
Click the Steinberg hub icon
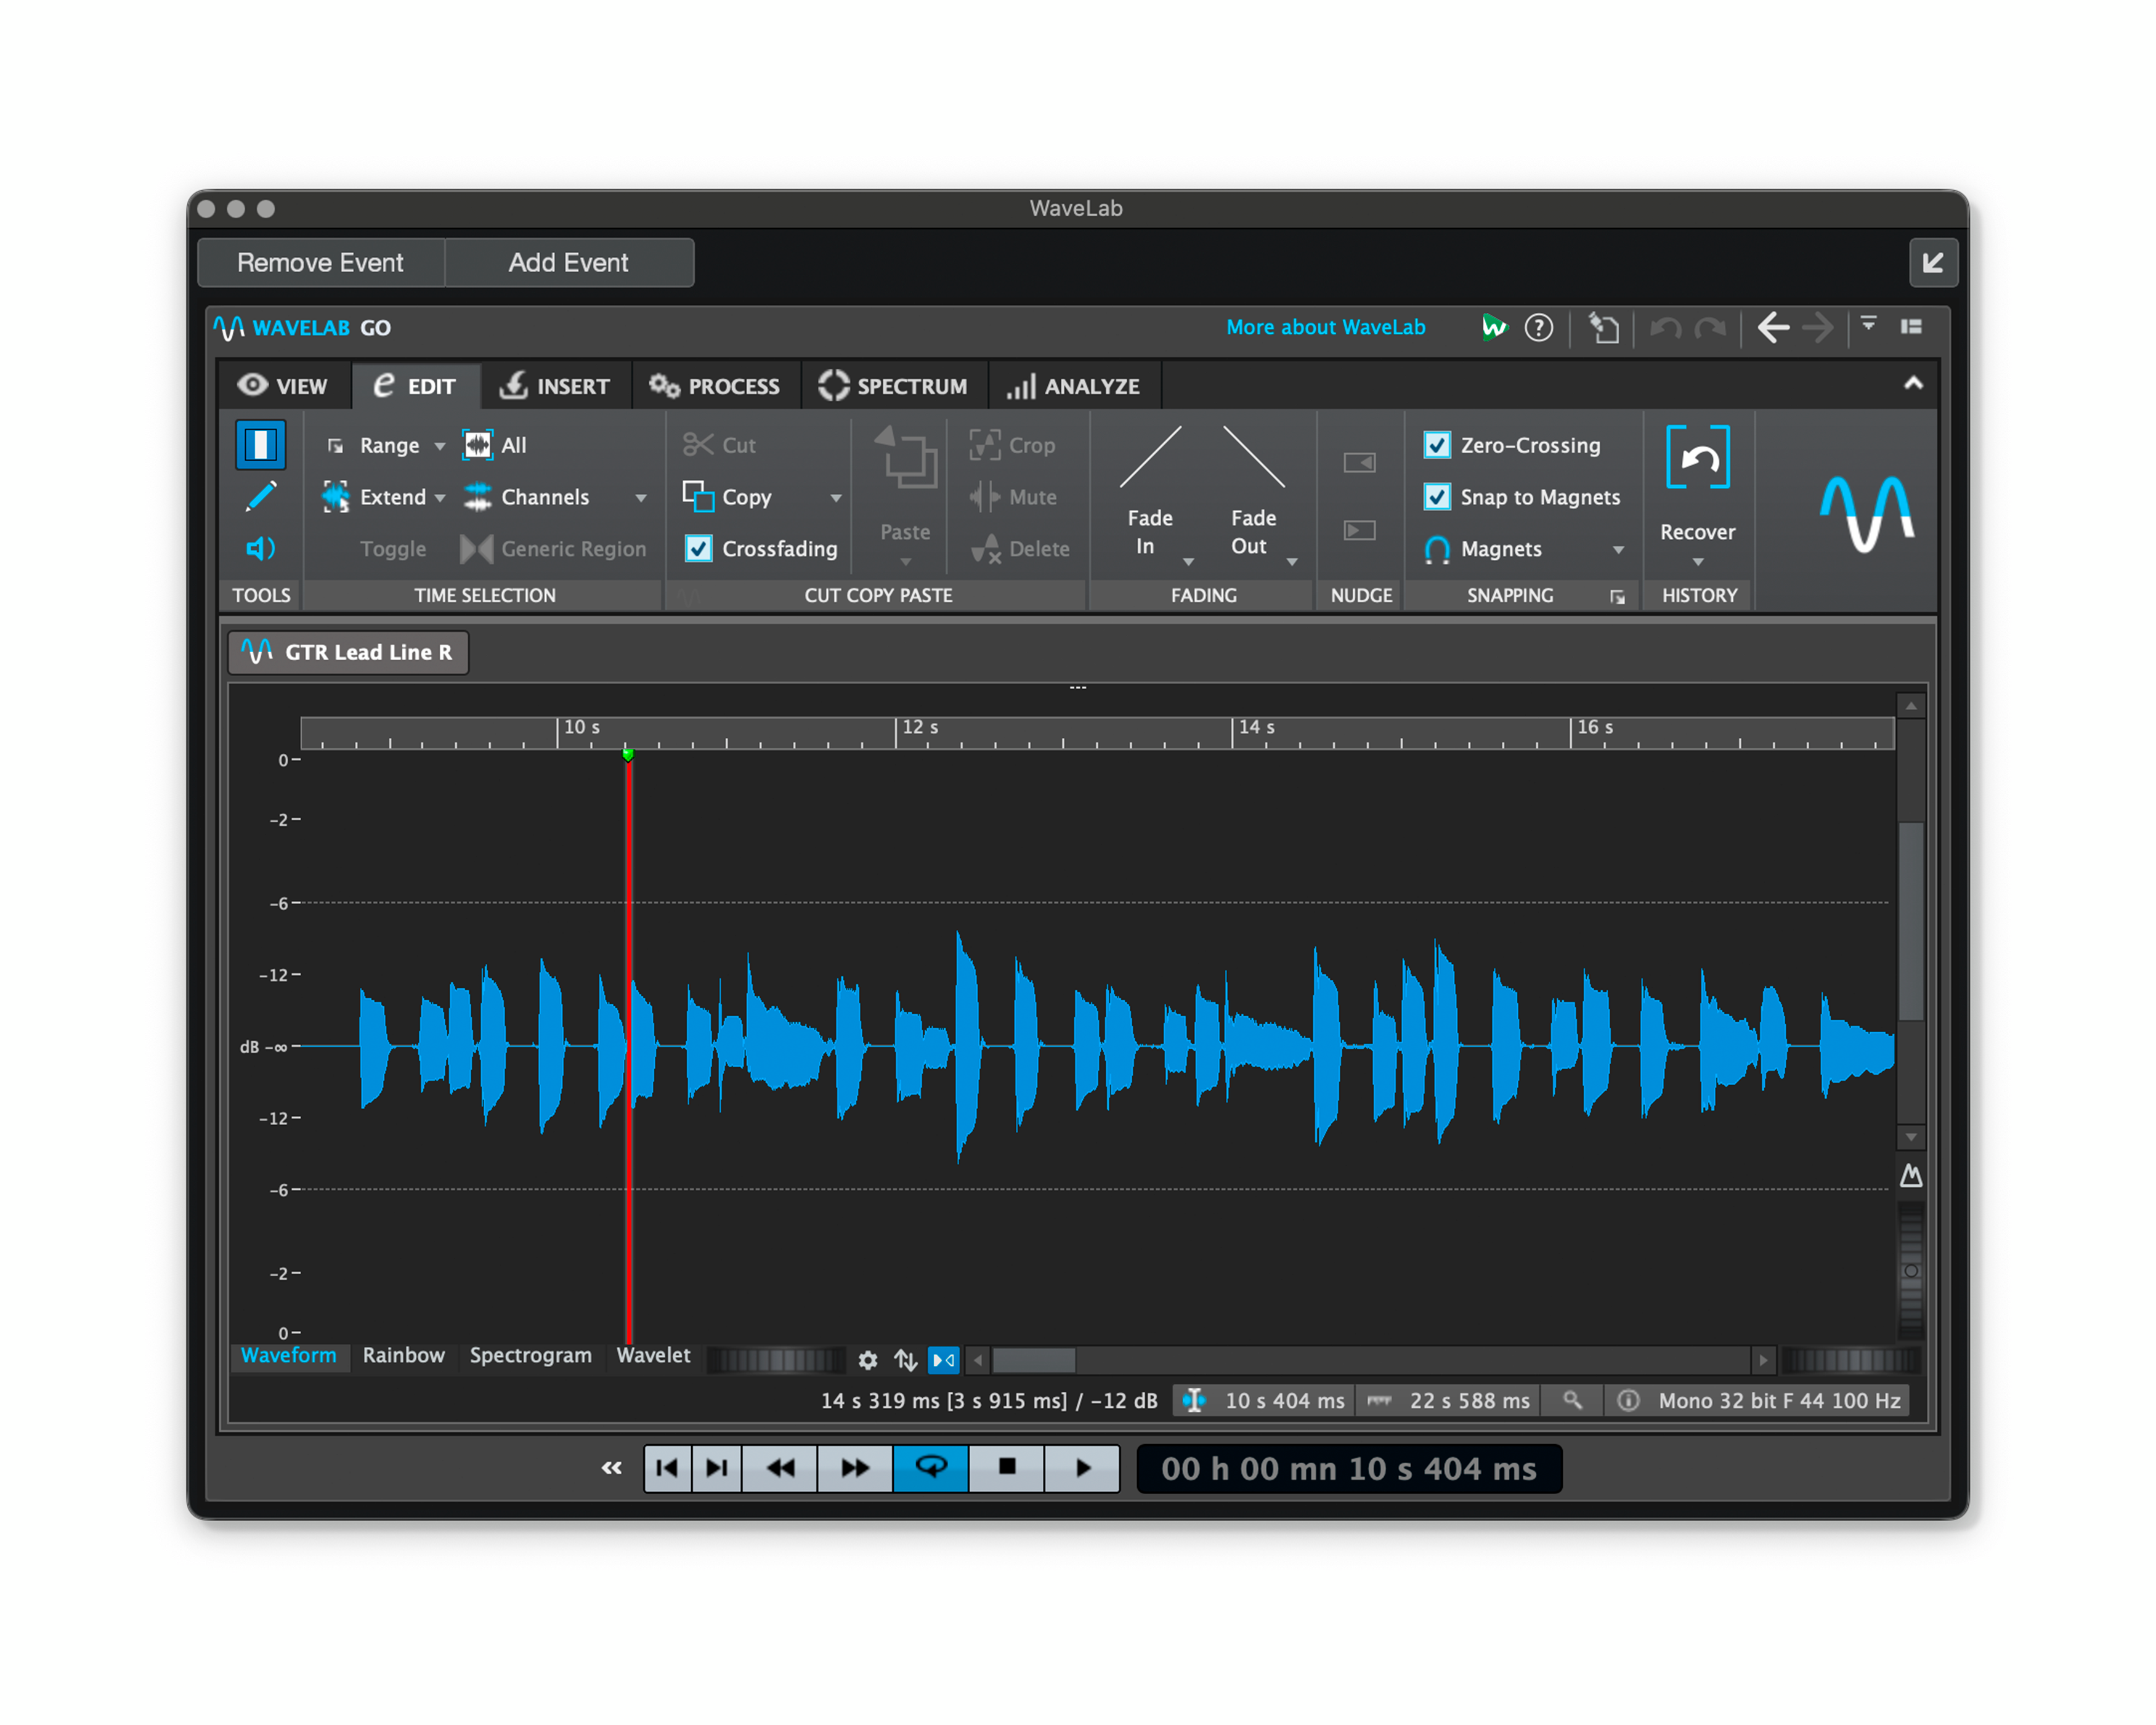pos(1493,327)
